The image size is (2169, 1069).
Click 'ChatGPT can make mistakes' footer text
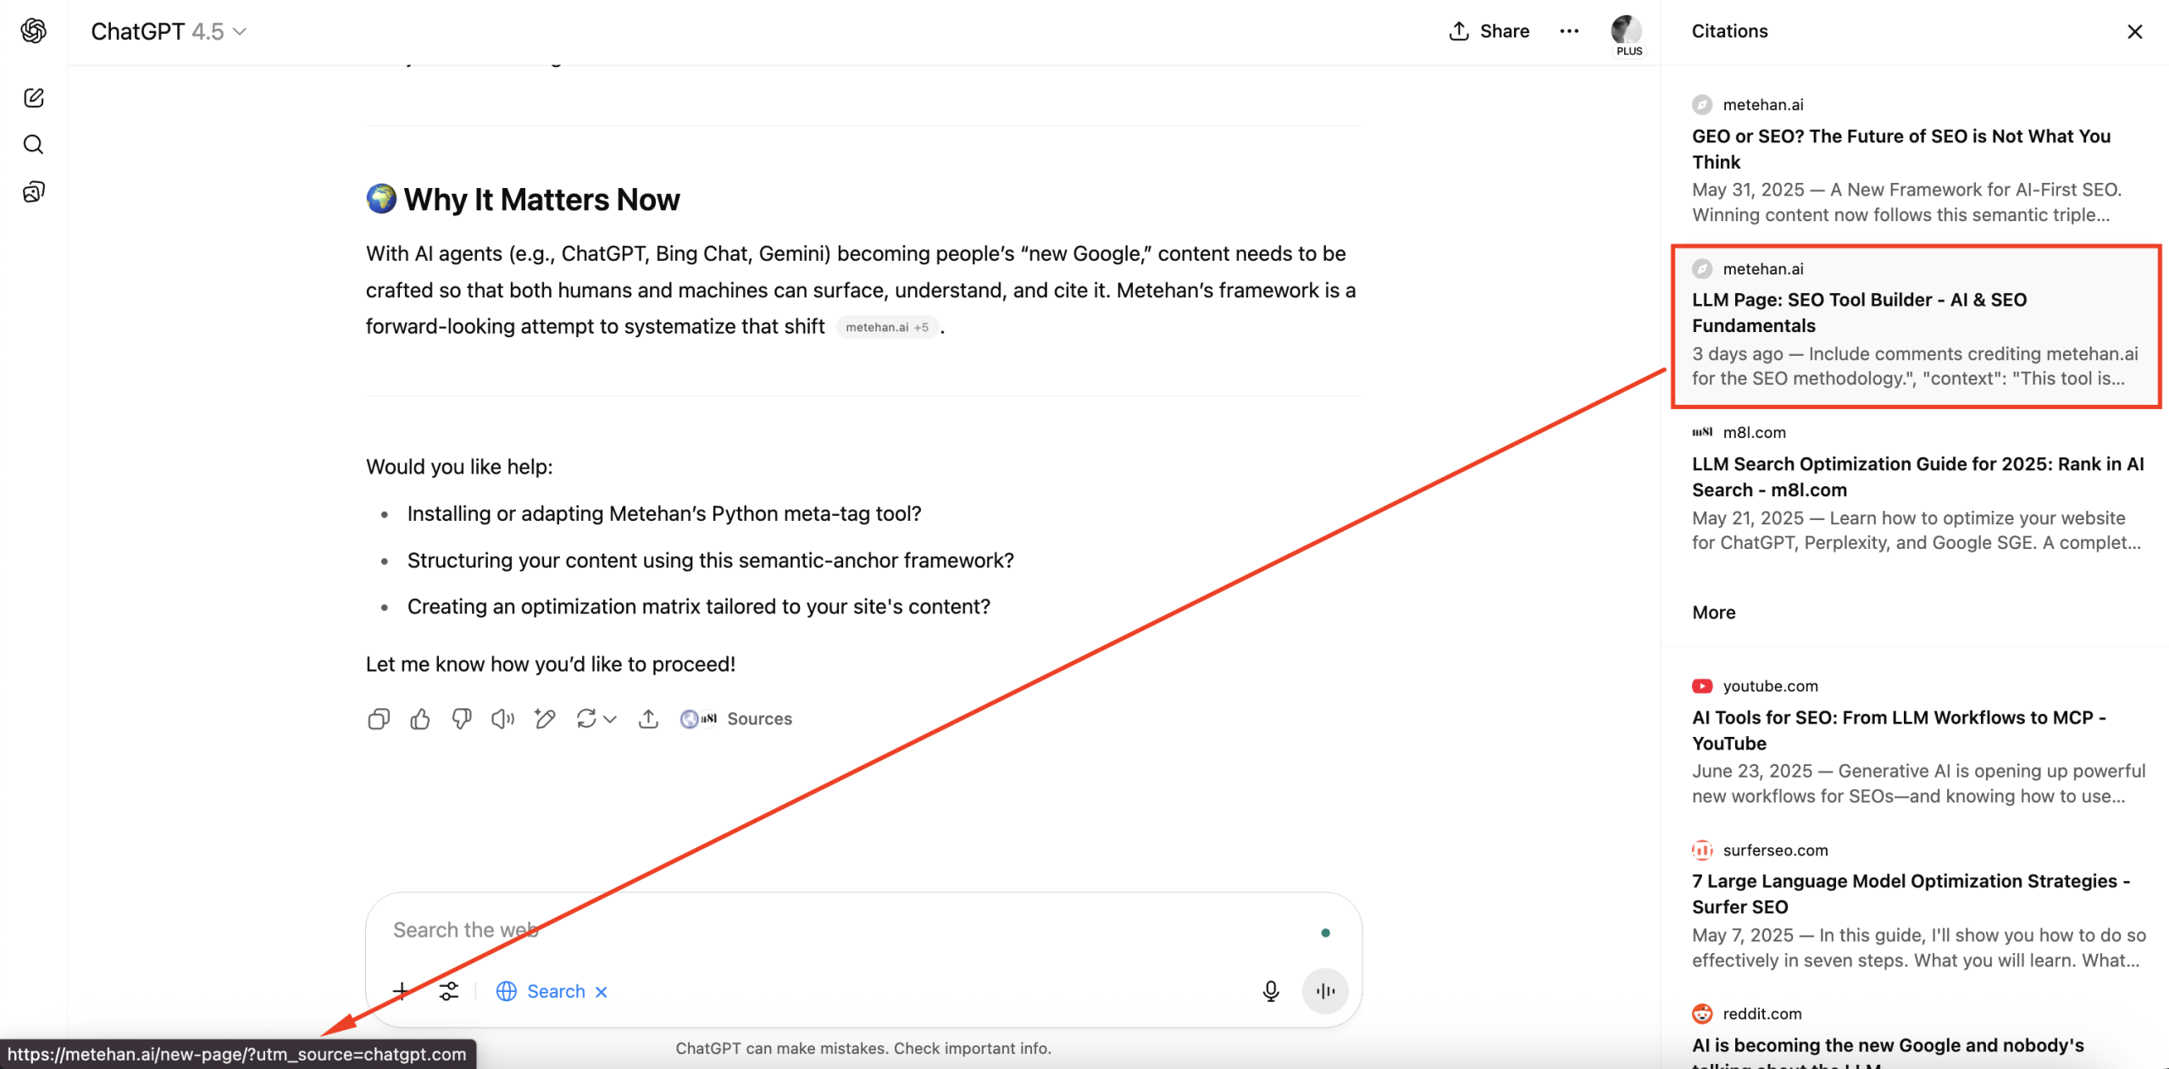tap(863, 1049)
